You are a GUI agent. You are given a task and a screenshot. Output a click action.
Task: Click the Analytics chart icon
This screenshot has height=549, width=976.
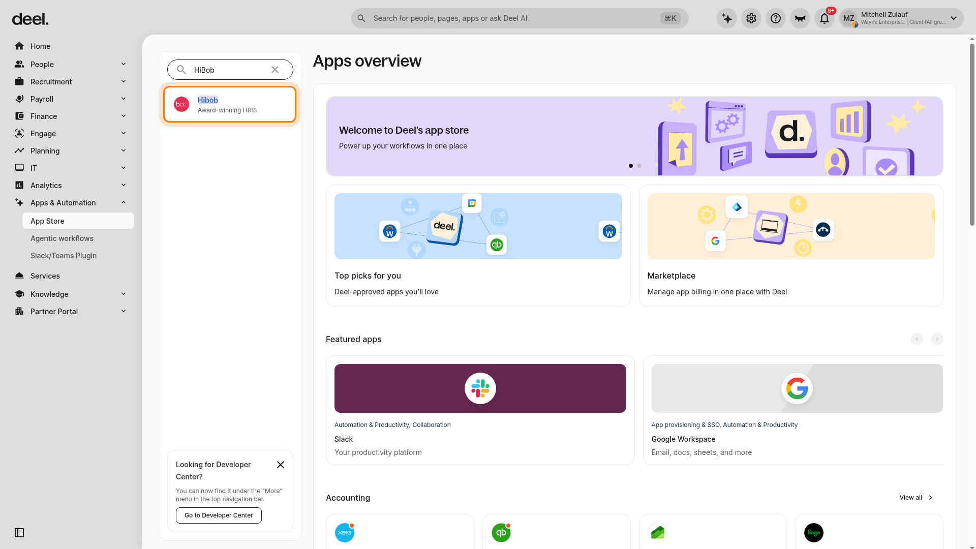point(19,186)
